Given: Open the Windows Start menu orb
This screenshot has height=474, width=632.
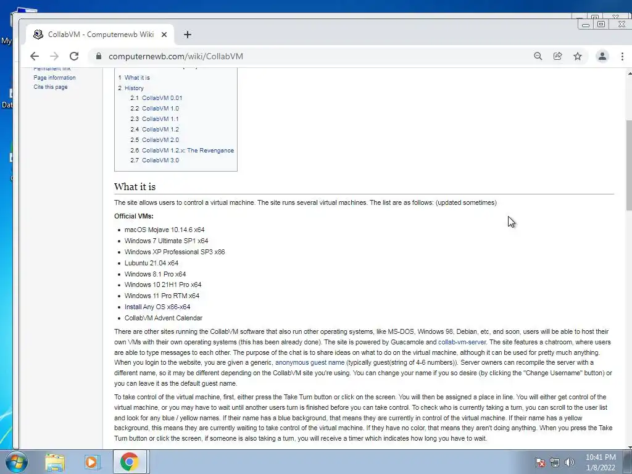Looking at the screenshot, I should [16, 462].
